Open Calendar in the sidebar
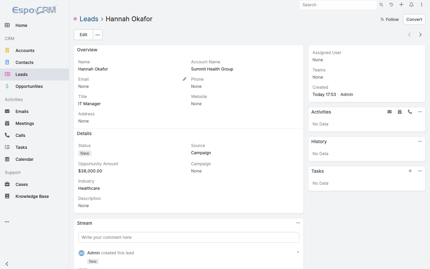The width and height of the screenshot is (430, 269). coord(34,159)
